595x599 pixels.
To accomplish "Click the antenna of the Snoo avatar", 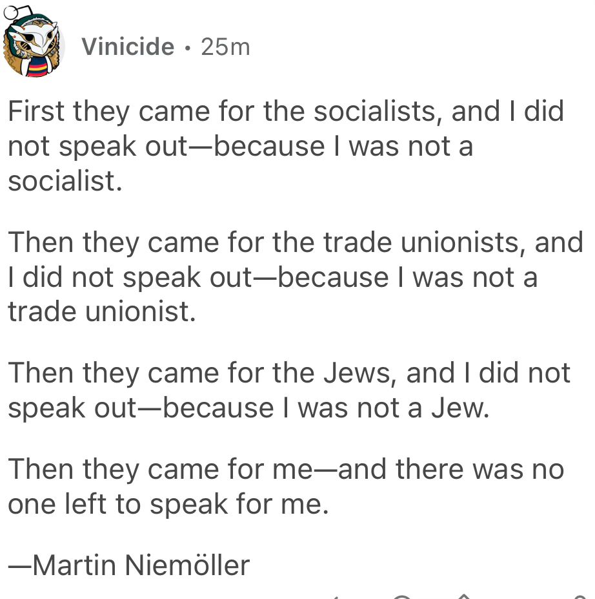I will coord(12,13).
